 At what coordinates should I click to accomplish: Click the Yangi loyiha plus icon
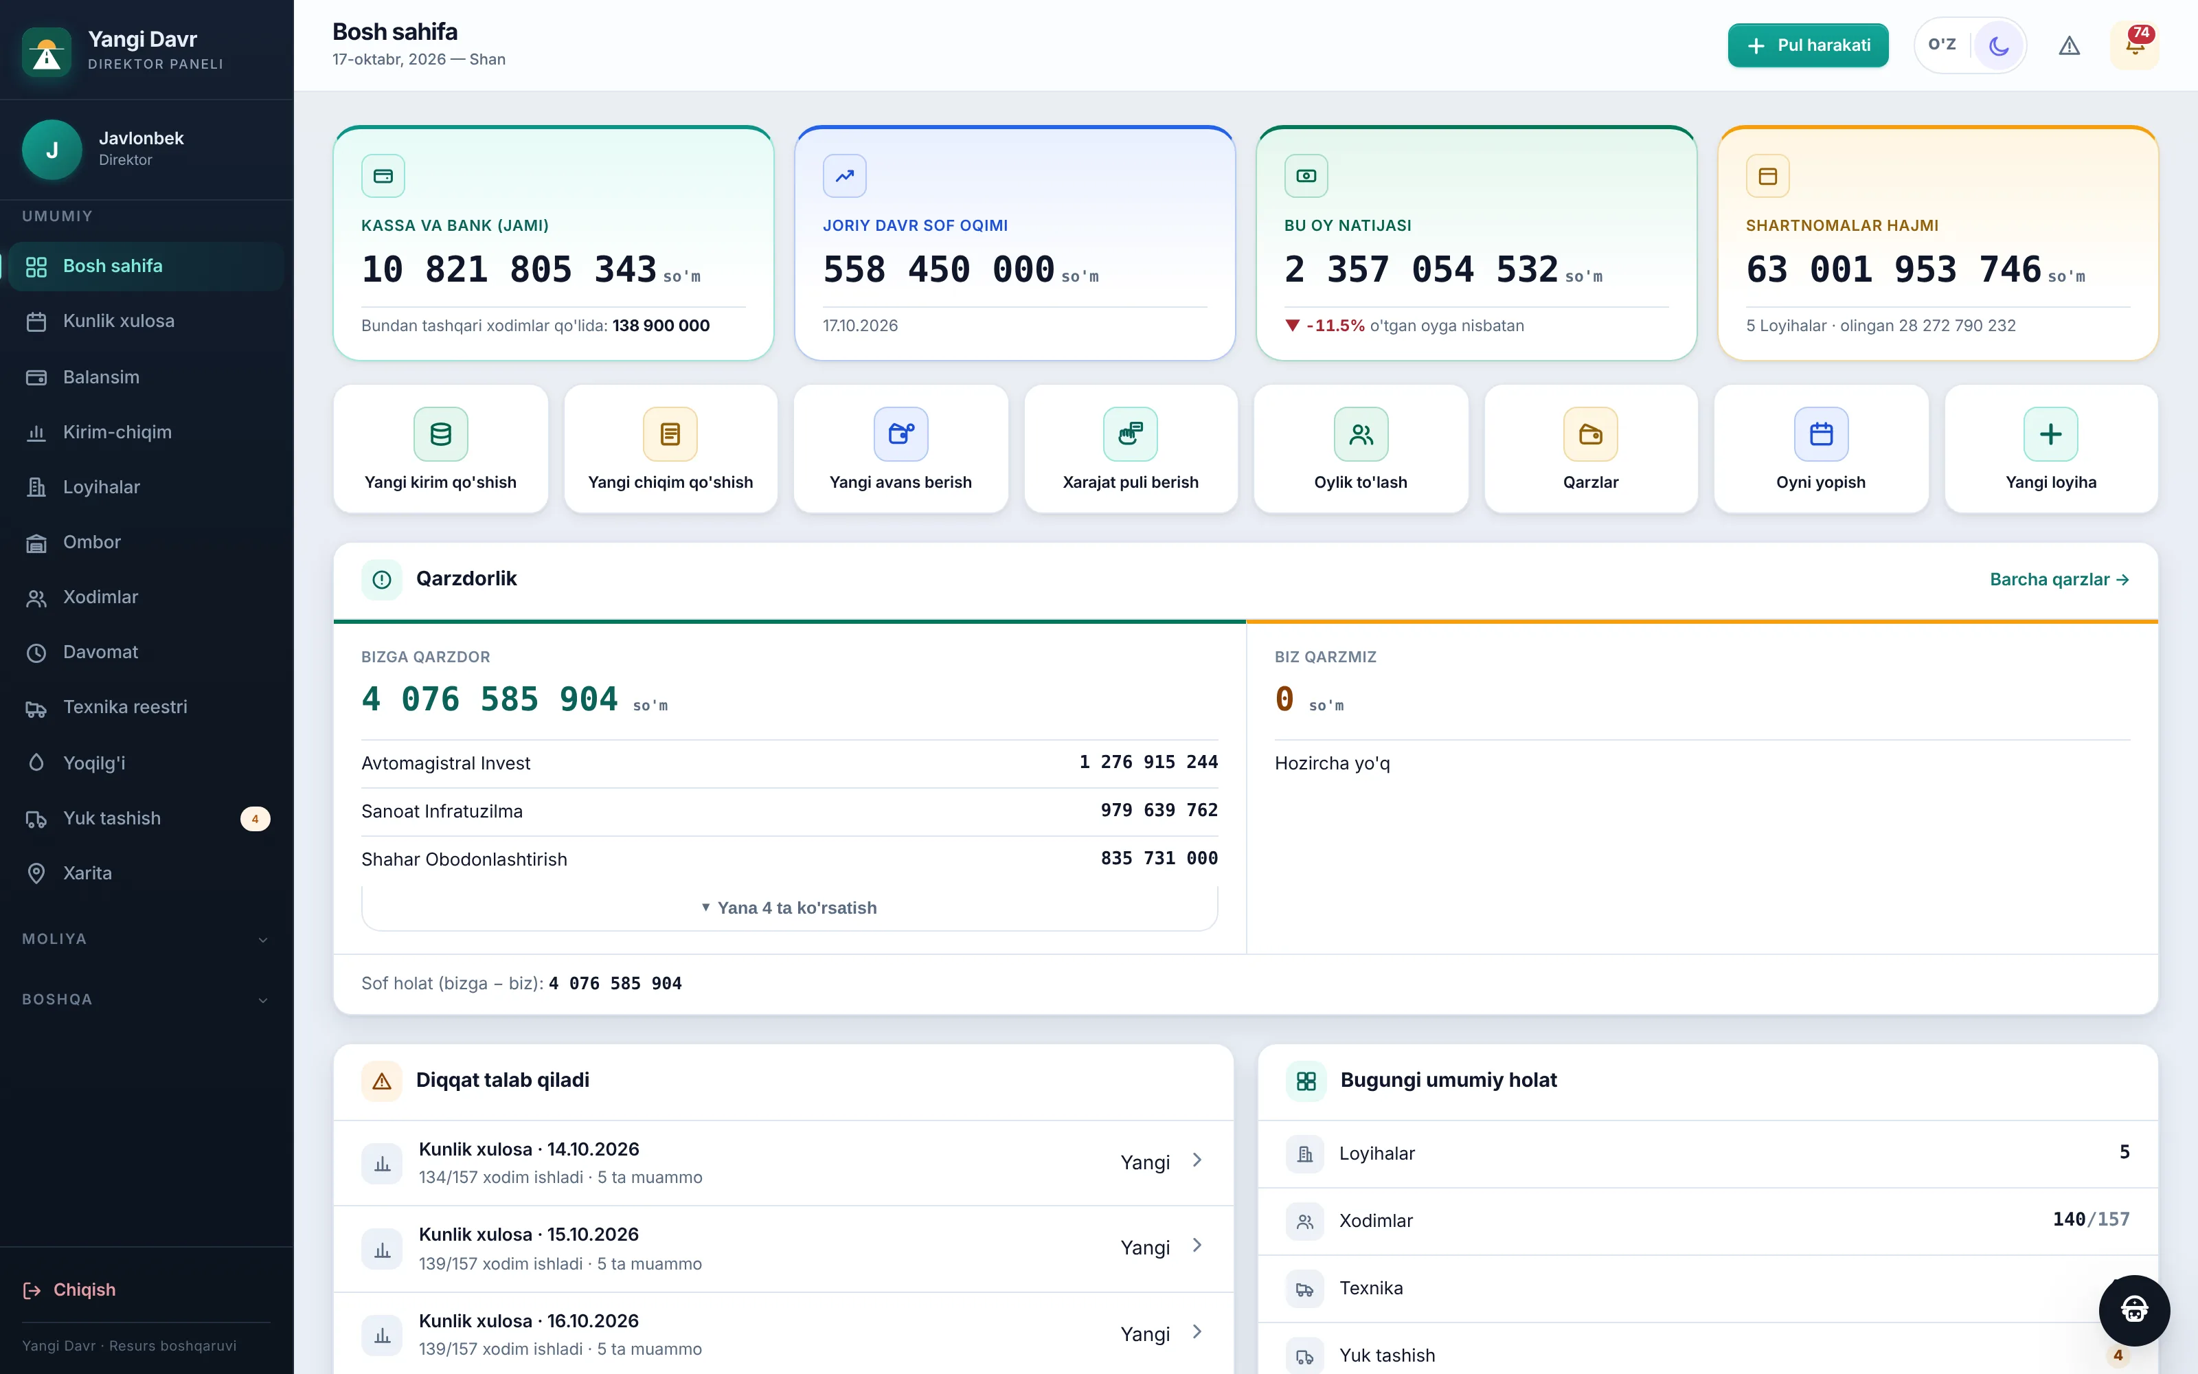point(2051,434)
